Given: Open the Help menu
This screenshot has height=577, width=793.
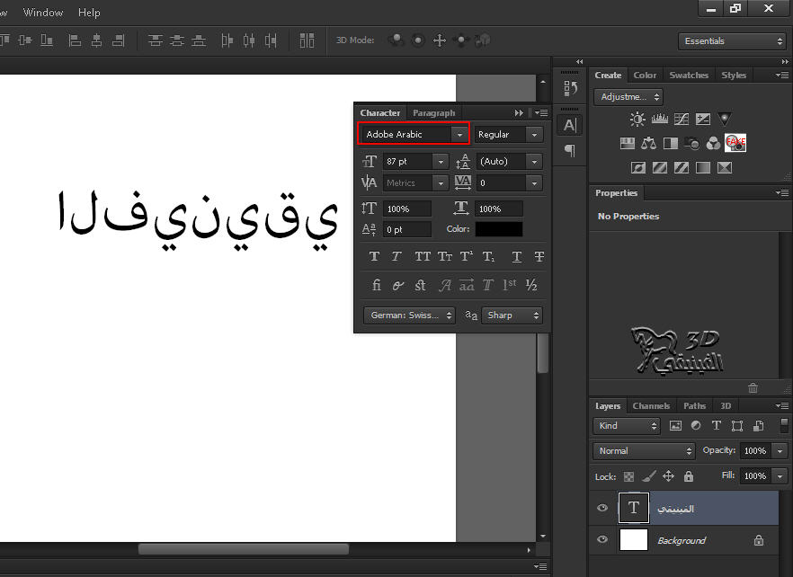Looking at the screenshot, I should (89, 13).
